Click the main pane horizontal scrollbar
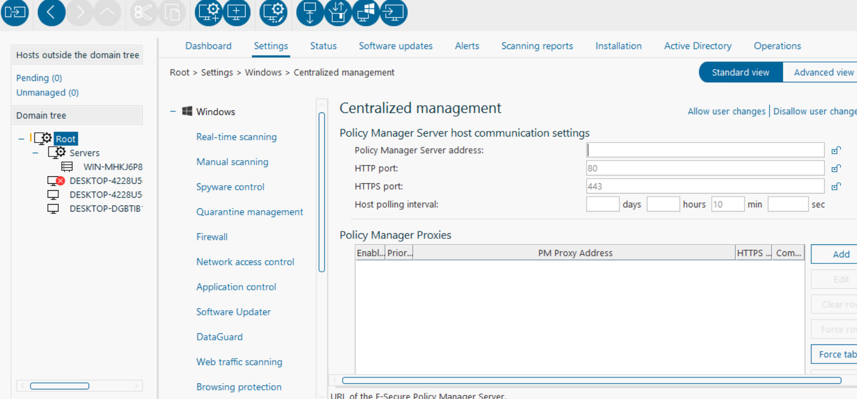The image size is (857, 399). point(591,380)
